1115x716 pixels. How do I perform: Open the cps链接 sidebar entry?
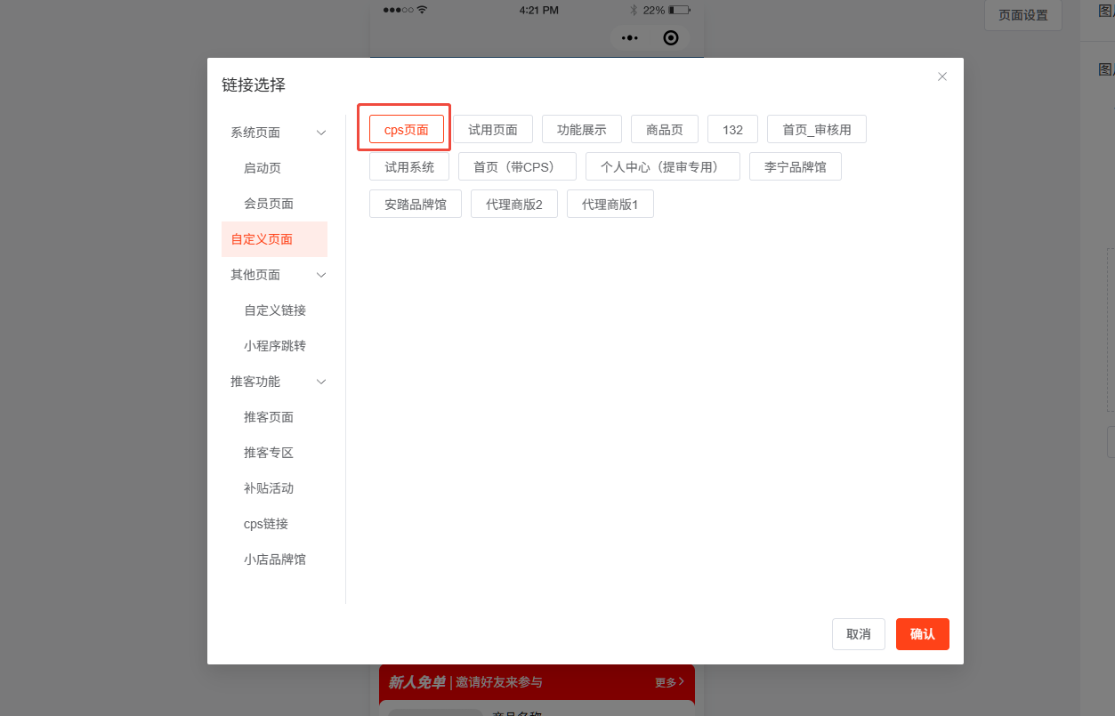tap(266, 524)
